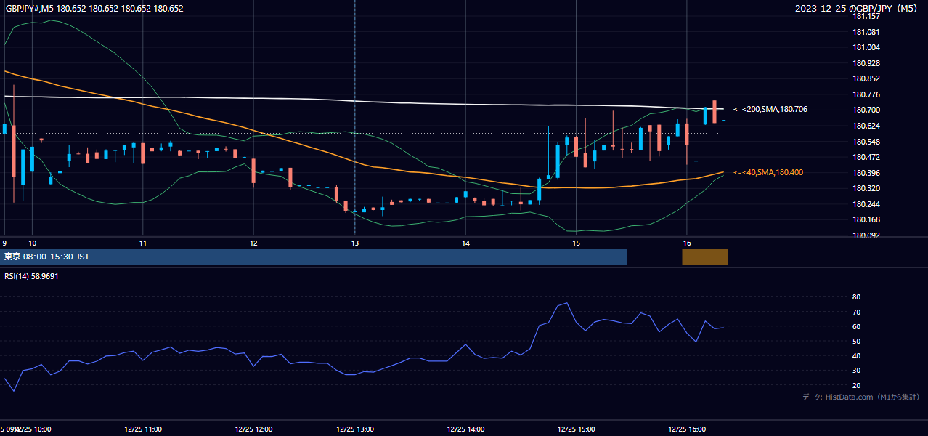The width and height of the screenshot is (928, 436).
Task: Click price level 180.472 on the axis
Action: (866, 157)
